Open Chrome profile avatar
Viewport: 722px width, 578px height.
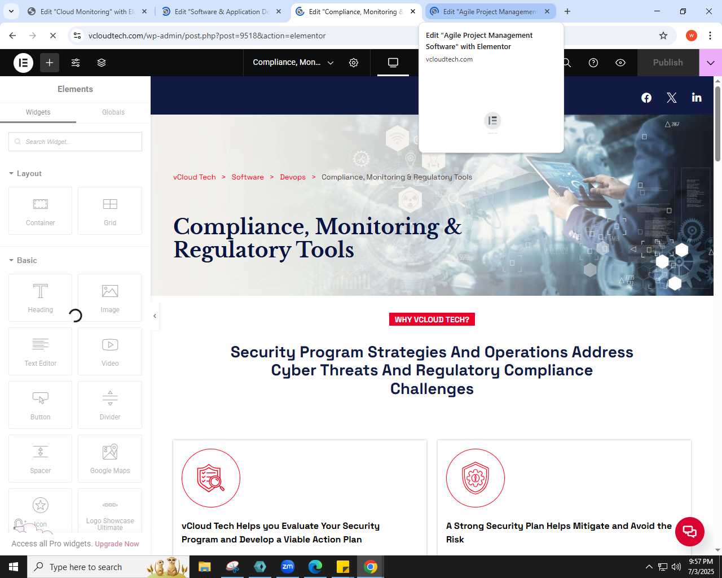[x=692, y=36]
